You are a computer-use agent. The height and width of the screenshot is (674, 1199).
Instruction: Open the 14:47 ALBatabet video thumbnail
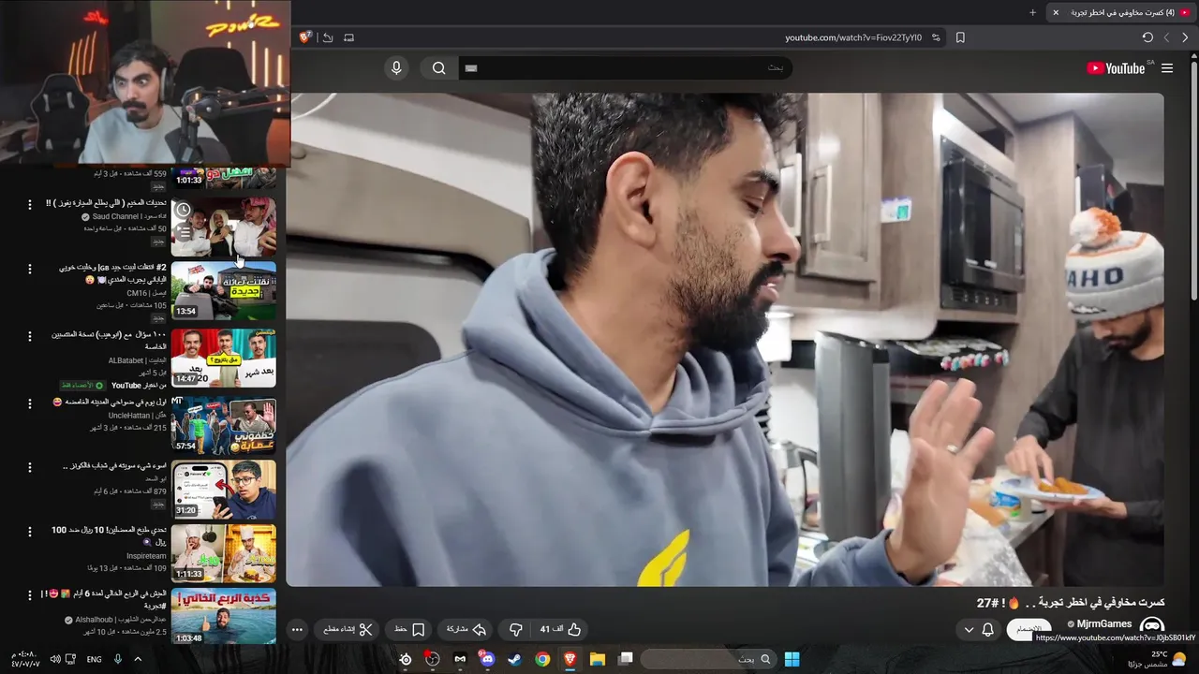[x=224, y=358]
